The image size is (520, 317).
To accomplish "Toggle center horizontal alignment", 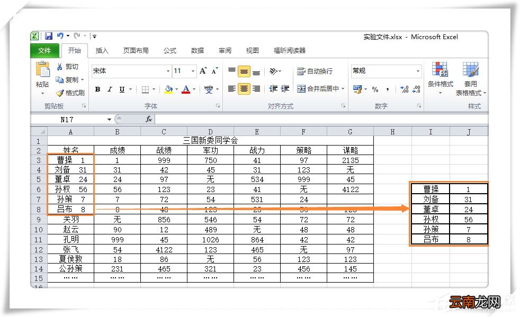I will [244, 88].
